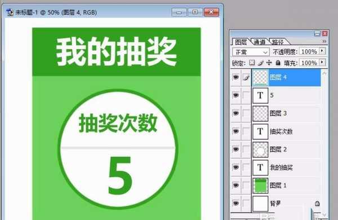Select layer named 图层 4
338x220 pixels.
click(278, 77)
